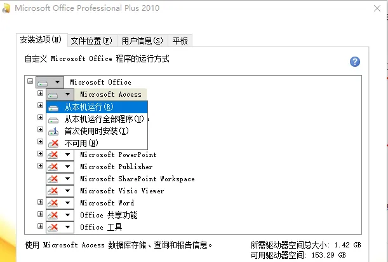Expand the Office 工具 tree node

tap(40, 226)
